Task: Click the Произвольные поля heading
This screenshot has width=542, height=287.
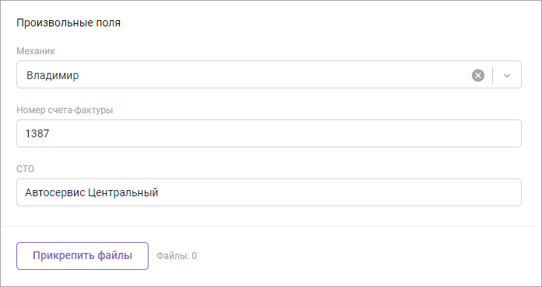Action: [68, 22]
